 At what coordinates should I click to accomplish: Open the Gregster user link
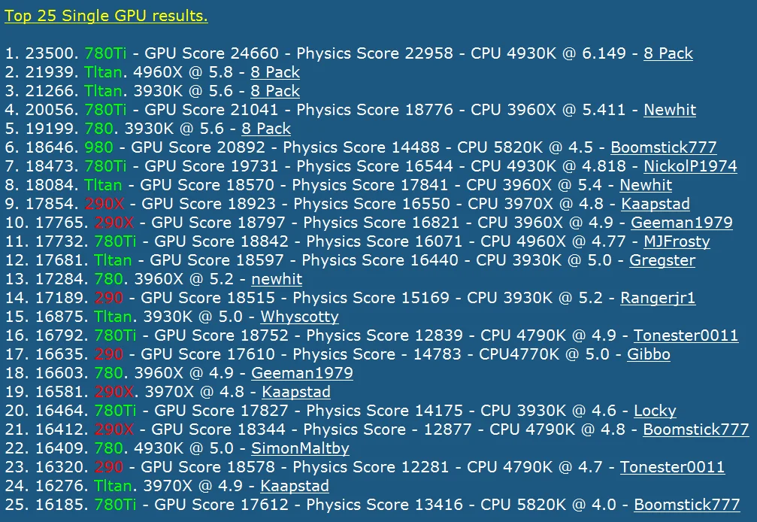(662, 260)
